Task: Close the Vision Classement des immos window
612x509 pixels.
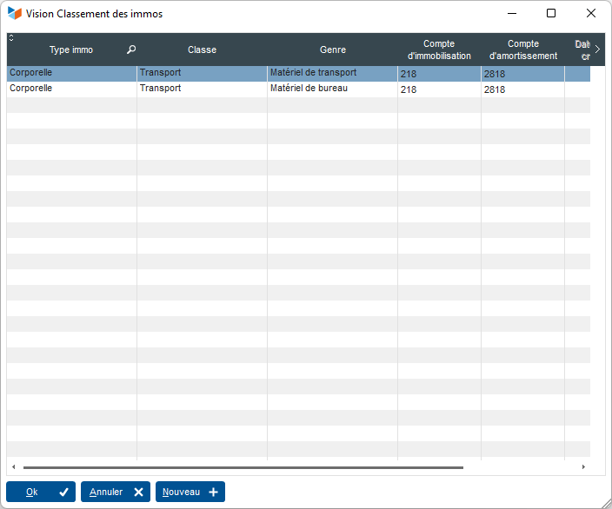Action: tap(591, 14)
